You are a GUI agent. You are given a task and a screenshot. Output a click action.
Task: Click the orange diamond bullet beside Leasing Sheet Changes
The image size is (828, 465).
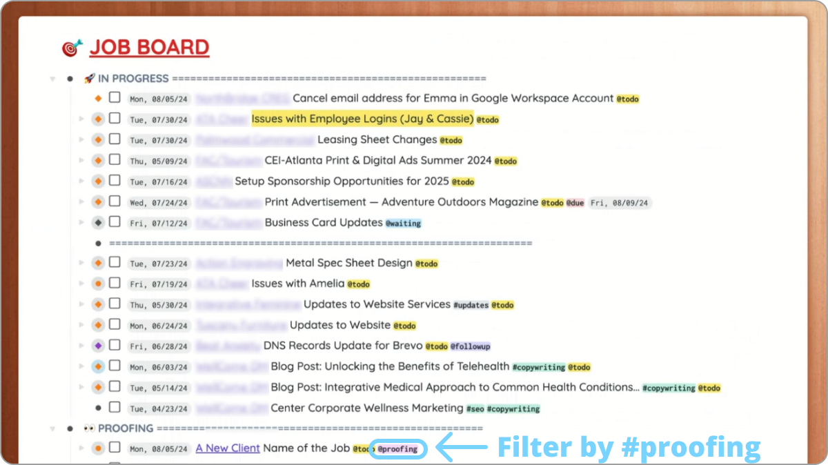pyautogui.click(x=98, y=139)
